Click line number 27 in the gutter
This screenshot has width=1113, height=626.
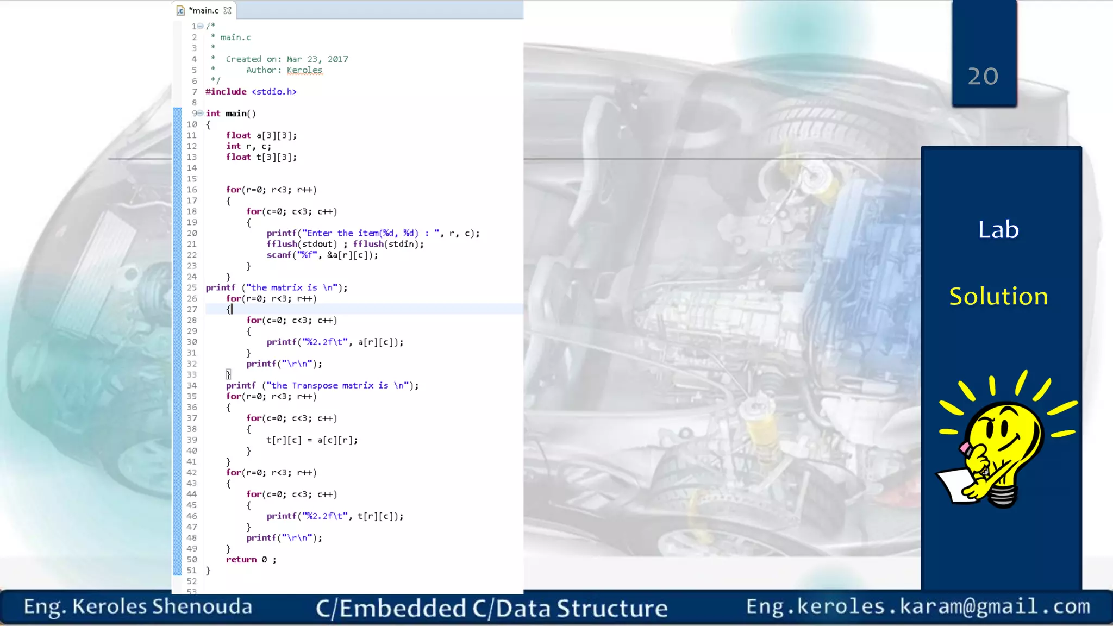[192, 309]
